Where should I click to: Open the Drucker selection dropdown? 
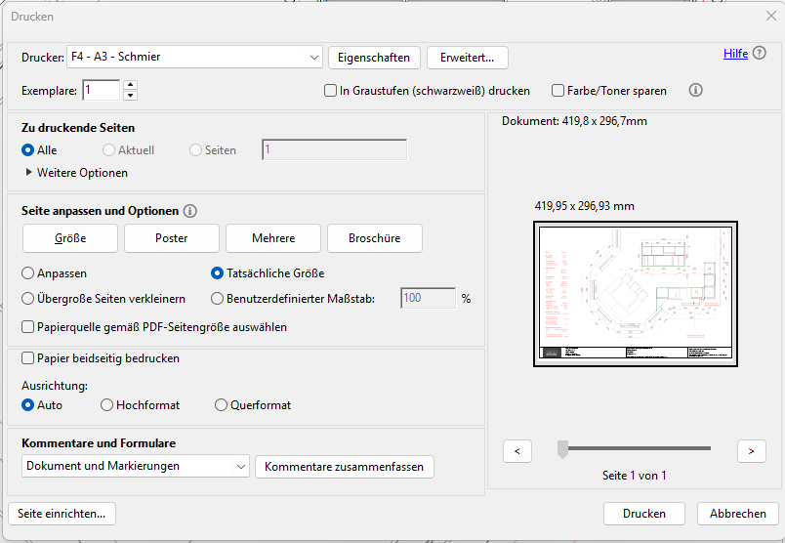(194, 58)
